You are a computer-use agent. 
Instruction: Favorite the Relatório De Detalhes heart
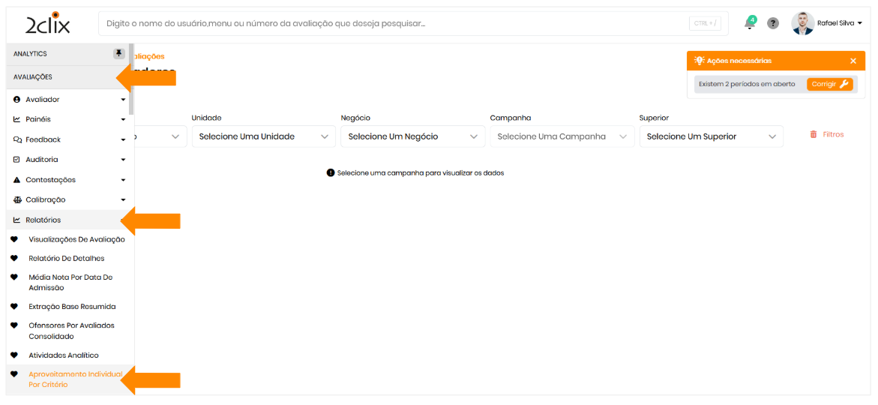[14, 258]
